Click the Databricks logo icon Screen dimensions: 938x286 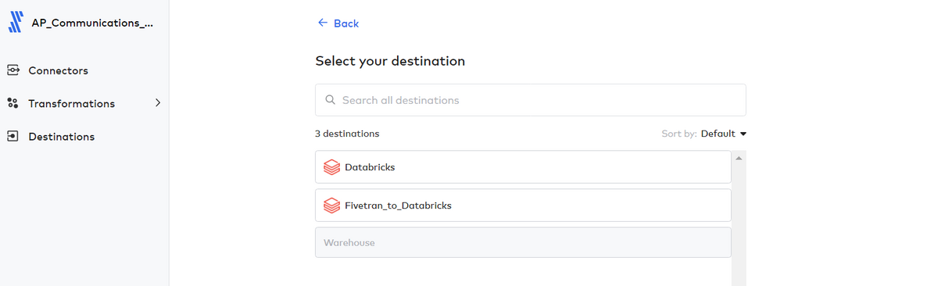tap(331, 166)
